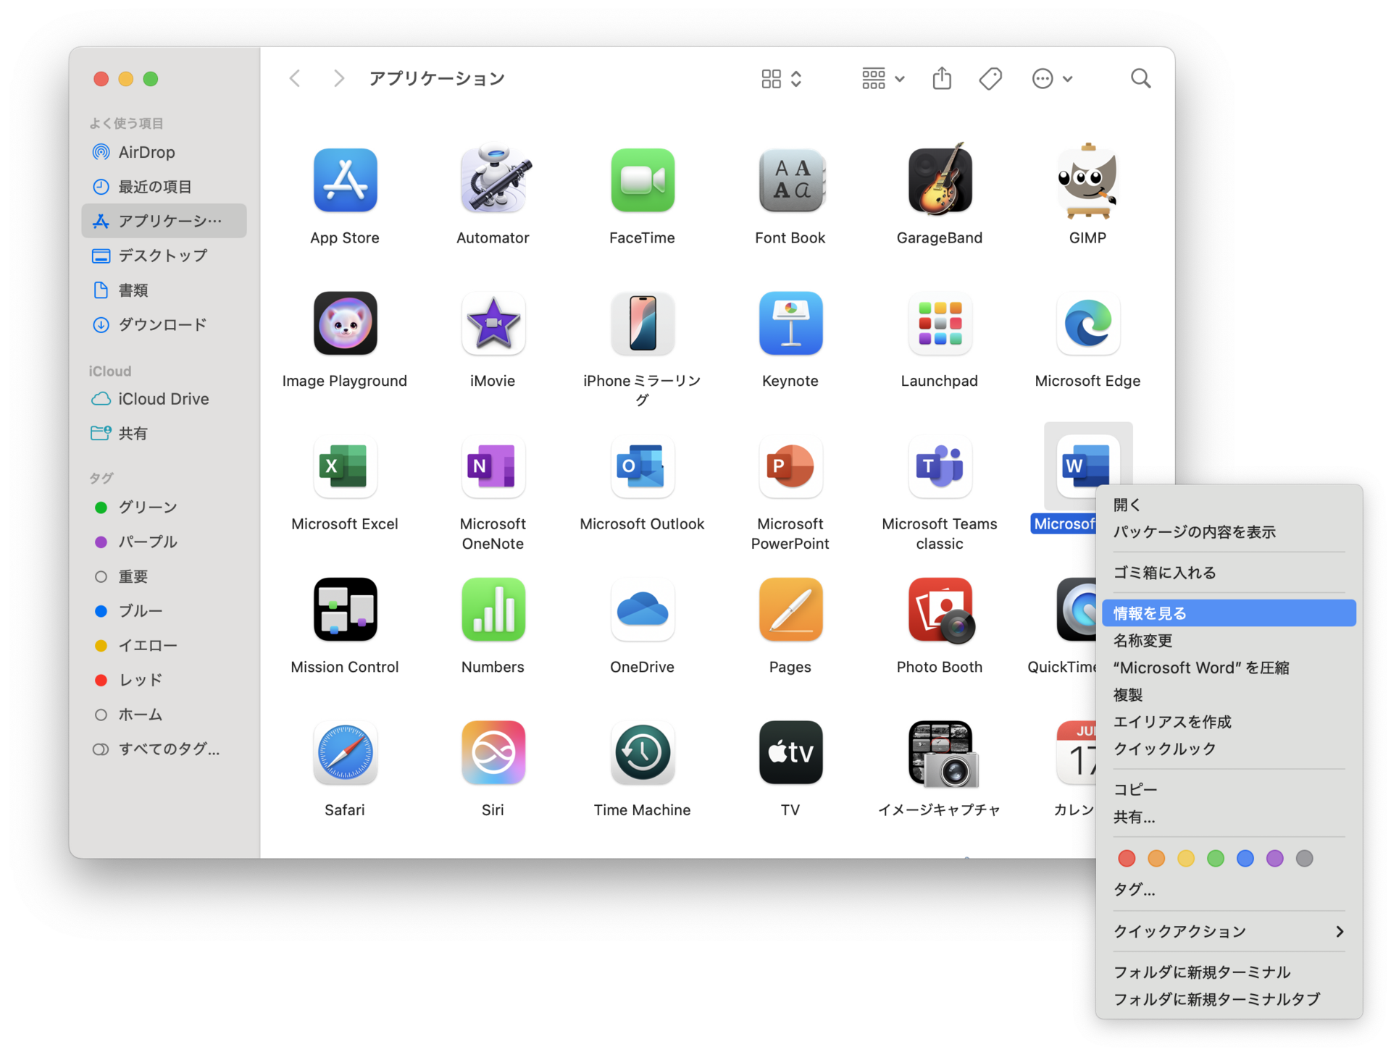The image size is (1391, 1052).
Task: Choose コピー from context menu
Action: (1229, 790)
